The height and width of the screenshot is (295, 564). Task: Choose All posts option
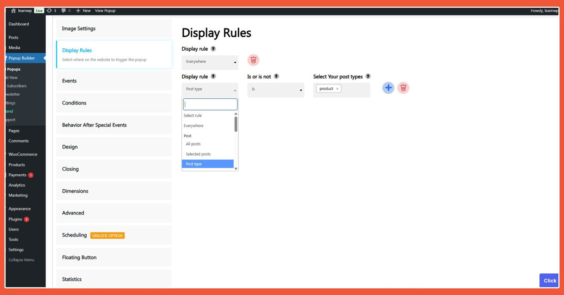pos(208,144)
